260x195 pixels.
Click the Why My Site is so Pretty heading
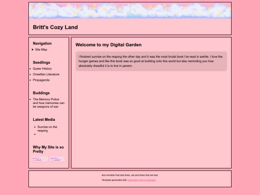pyautogui.click(x=48, y=149)
